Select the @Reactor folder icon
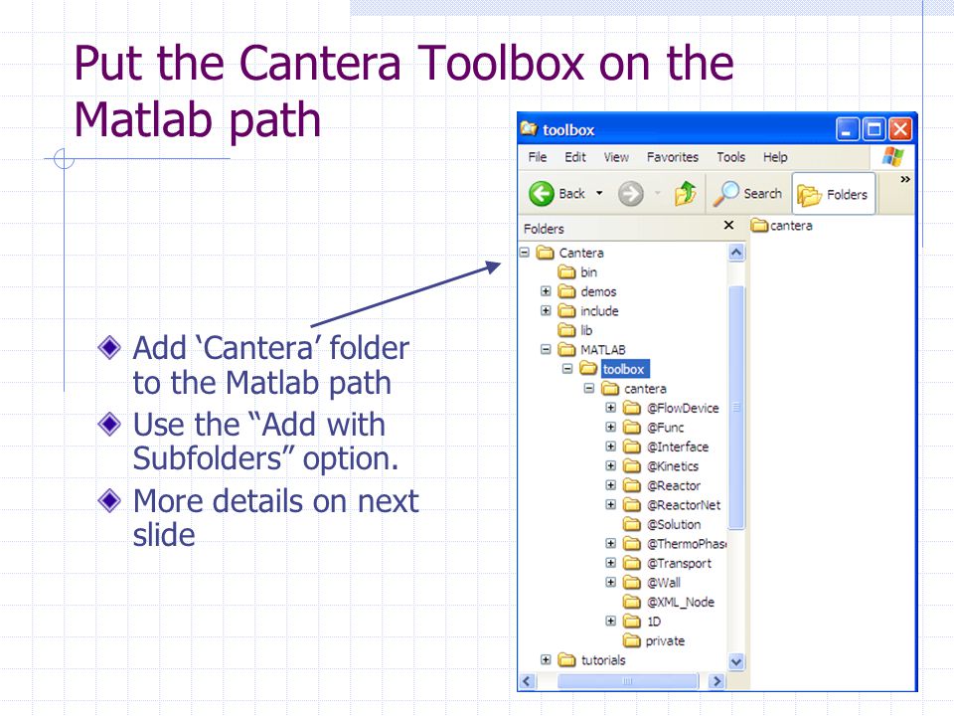The height and width of the screenshot is (716, 954). coord(632,485)
